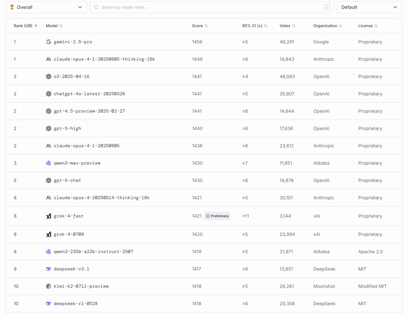Click the score 1417 cell

[196, 269]
